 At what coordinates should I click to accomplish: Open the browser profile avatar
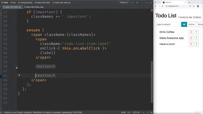point(198,6)
